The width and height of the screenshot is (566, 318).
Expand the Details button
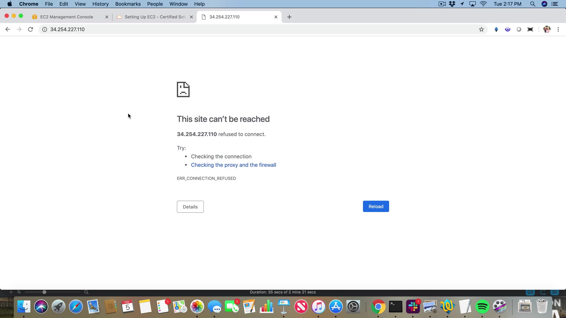190,207
